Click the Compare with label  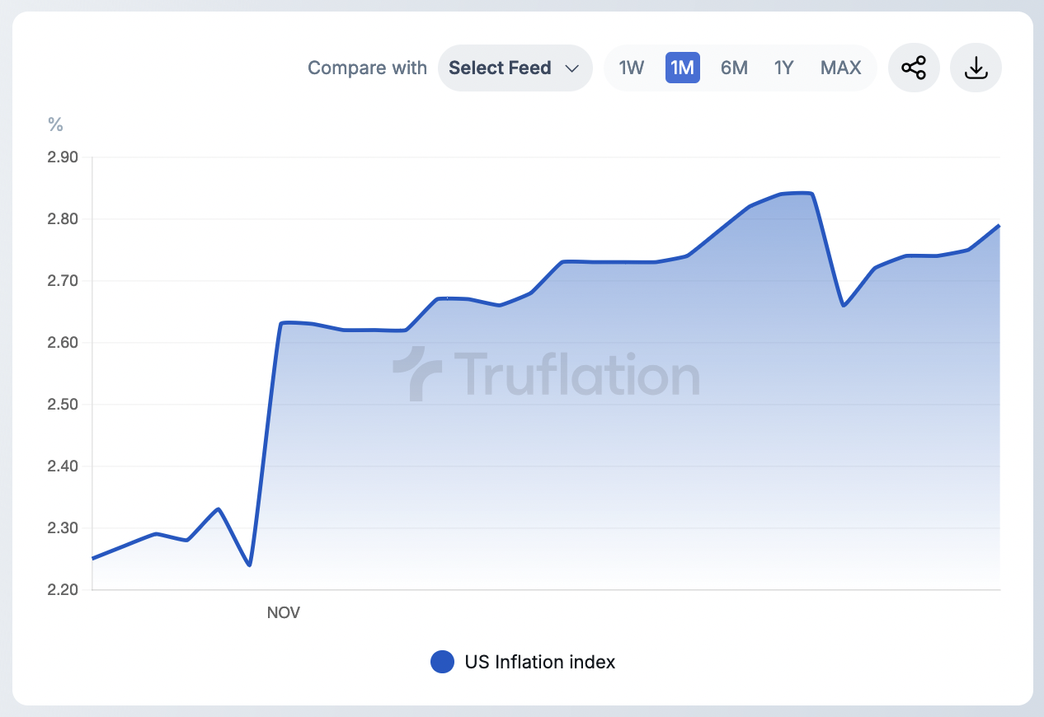[367, 68]
